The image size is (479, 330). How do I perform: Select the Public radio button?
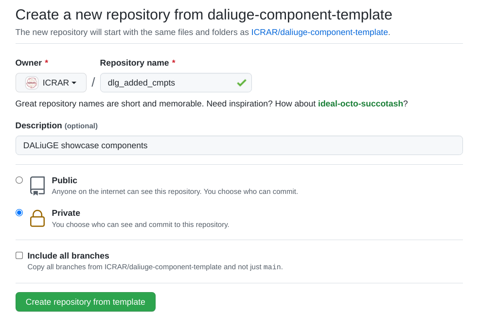click(19, 180)
